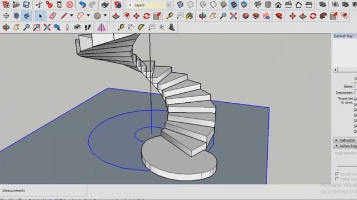Click the Previous view zoom icon
357x200 pixels.
click(x=57, y=27)
